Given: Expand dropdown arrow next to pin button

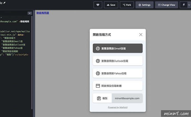Looking at the screenshot, I should click(x=189, y=5).
